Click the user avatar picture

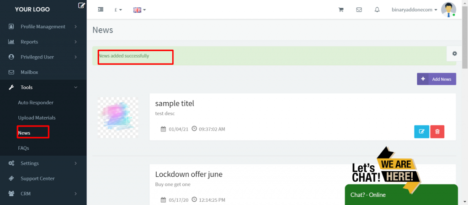(x=448, y=10)
